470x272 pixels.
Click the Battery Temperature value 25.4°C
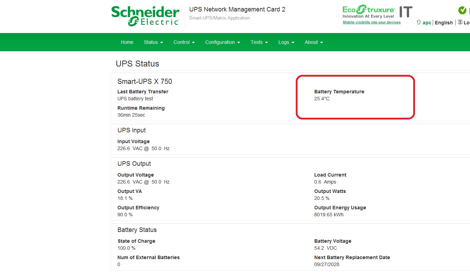tap(322, 99)
